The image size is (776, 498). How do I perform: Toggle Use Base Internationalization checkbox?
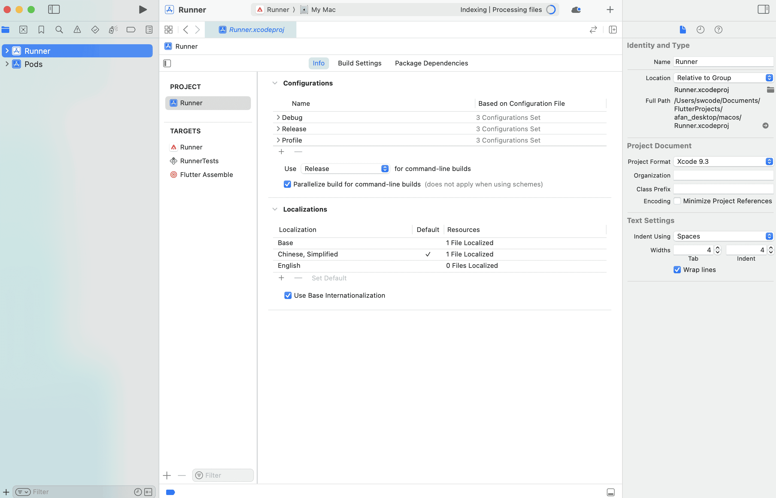pos(288,296)
